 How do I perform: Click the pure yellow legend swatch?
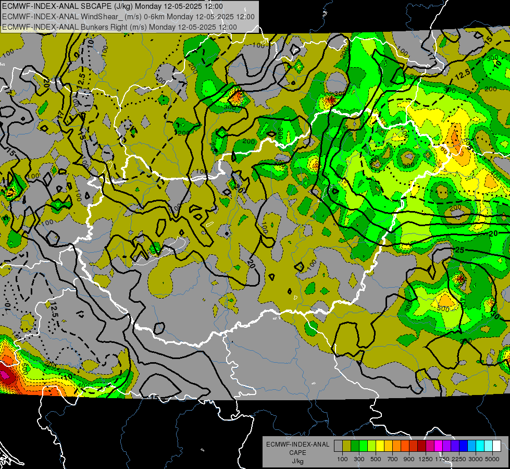(x=380, y=446)
